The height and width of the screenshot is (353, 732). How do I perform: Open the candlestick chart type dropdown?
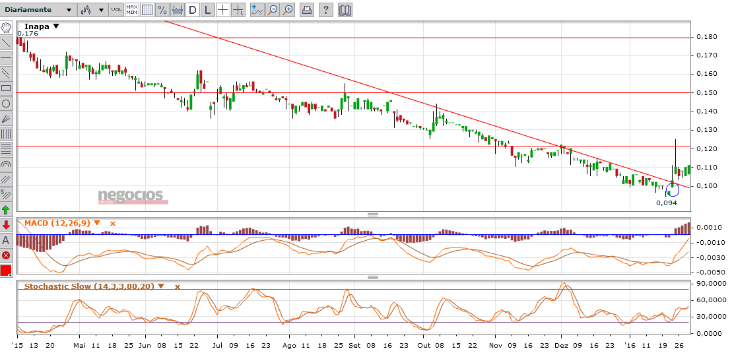tap(92, 10)
